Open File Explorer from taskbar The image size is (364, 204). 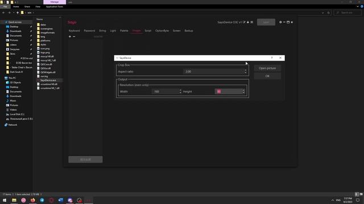click(14, 200)
